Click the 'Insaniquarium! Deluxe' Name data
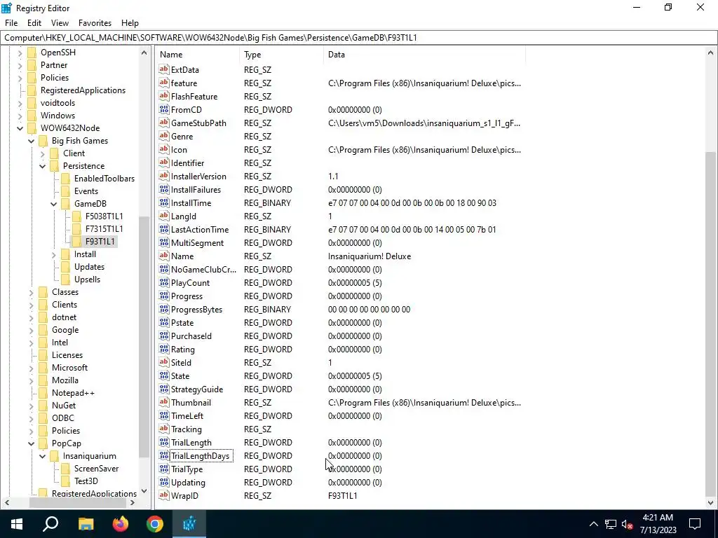 point(369,256)
